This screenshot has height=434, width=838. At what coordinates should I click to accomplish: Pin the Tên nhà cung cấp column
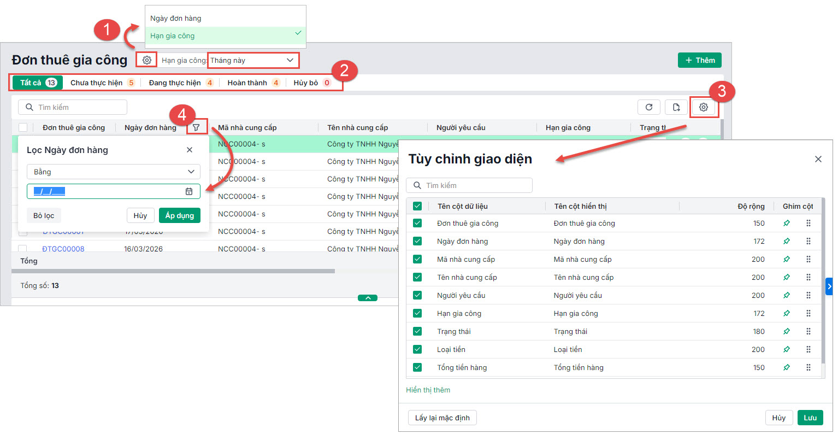[787, 277]
